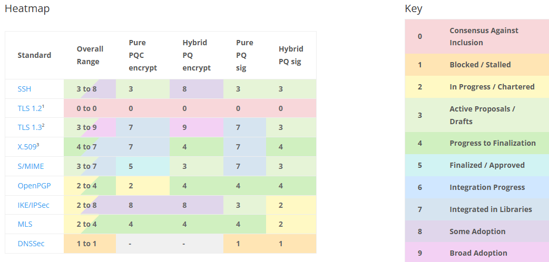Click S/MIME Pure PQC encrypt cell showing 5

pos(142,166)
